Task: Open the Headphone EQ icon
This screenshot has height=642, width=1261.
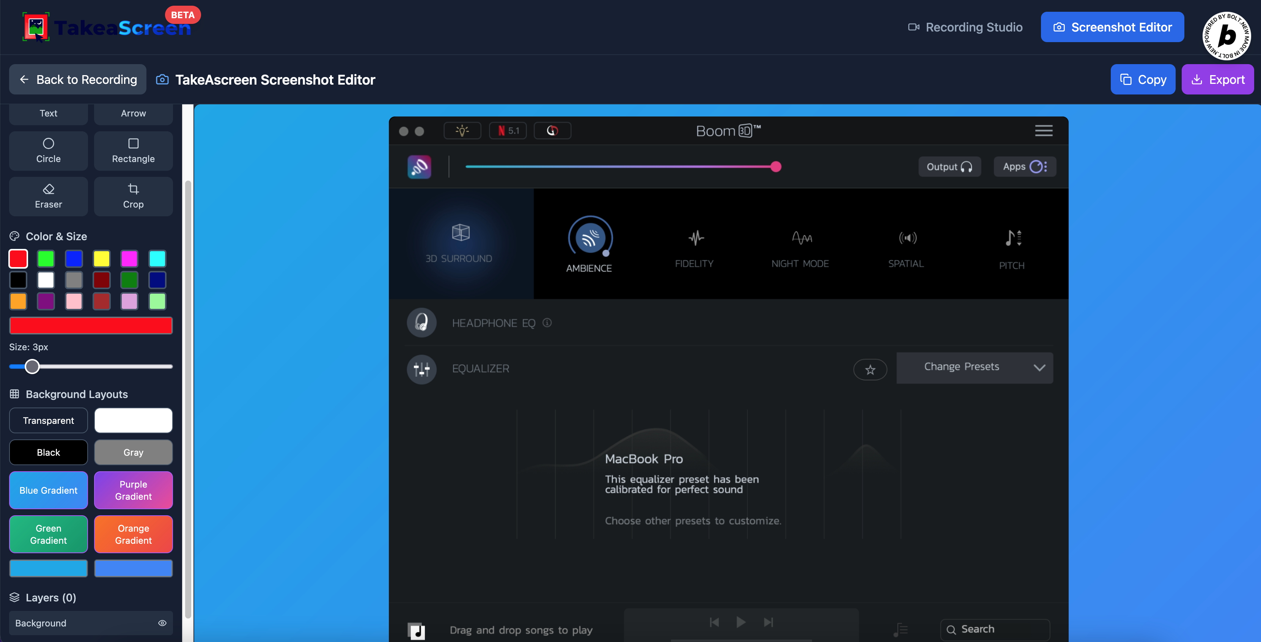Action: [x=421, y=323]
